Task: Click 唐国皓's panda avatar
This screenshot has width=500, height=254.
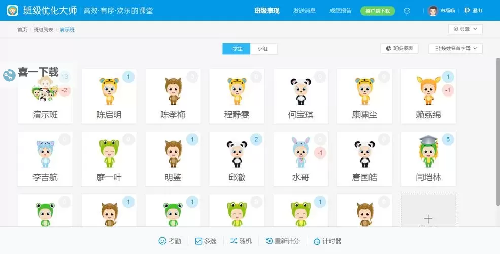Action: tap(364, 154)
